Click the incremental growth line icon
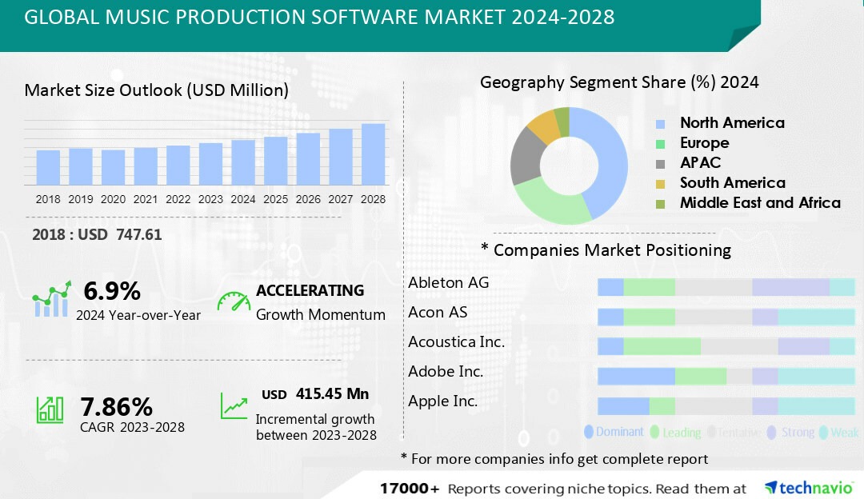Image resolution: width=864 pixels, height=499 pixels. coord(234,405)
